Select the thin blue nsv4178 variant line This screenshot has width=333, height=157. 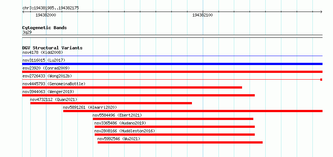pos(172,56)
